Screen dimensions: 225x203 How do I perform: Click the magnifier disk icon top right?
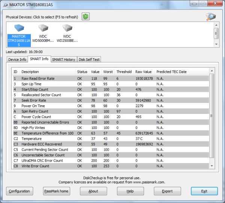[211, 17]
